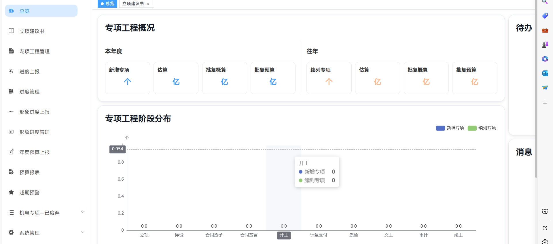Click the list icon beside 机电专项--已废弃

pyautogui.click(x=11, y=212)
